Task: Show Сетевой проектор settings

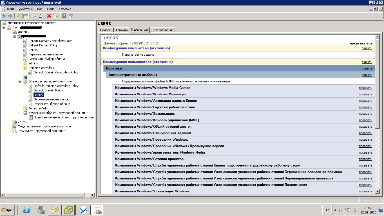Action: [x=365, y=159]
